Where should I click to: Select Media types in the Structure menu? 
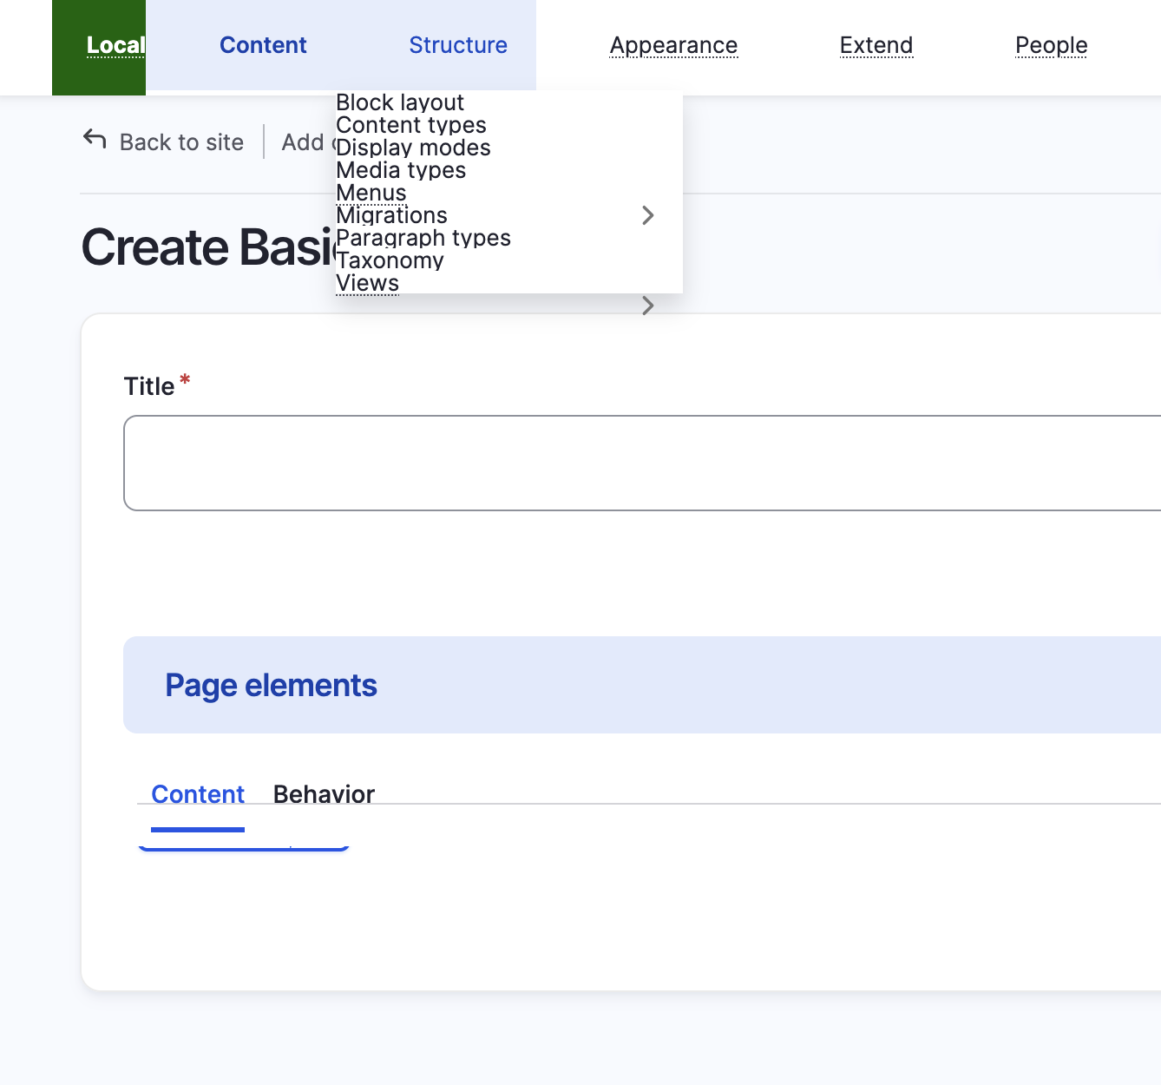tap(401, 170)
